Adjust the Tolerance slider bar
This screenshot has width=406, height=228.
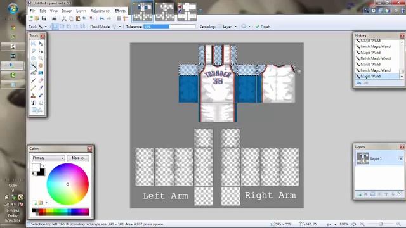169,27
